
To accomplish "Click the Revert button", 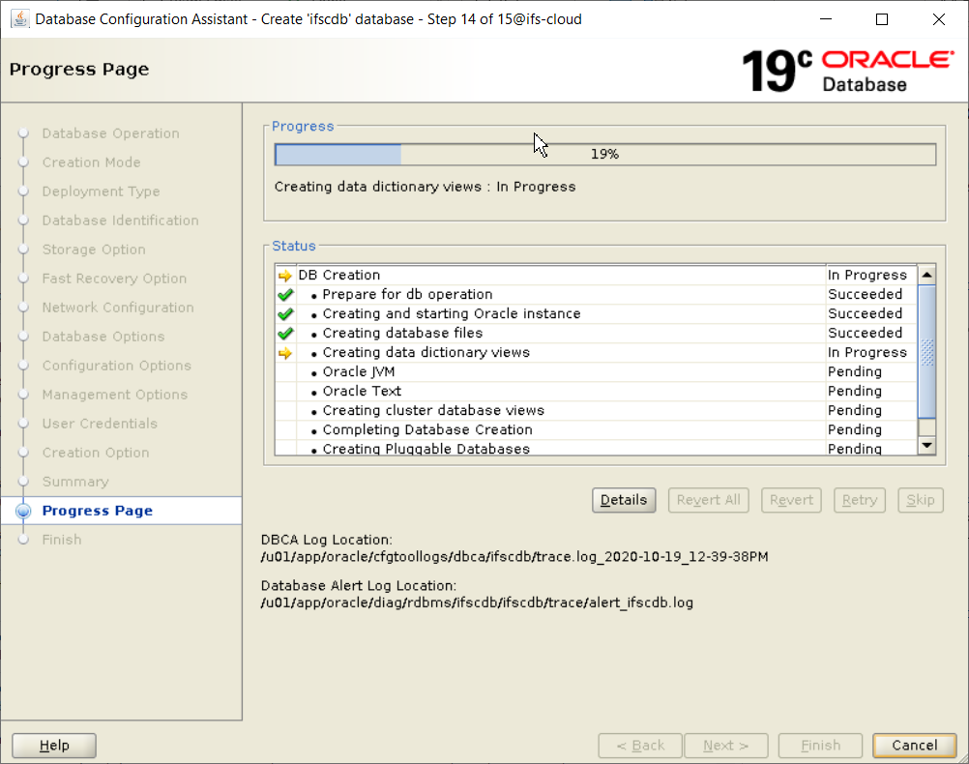I will click(x=791, y=500).
